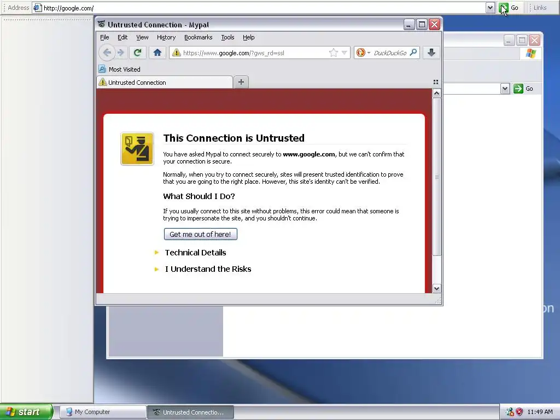
Task: Click the search magnifier icon
Action: tap(413, 52)
